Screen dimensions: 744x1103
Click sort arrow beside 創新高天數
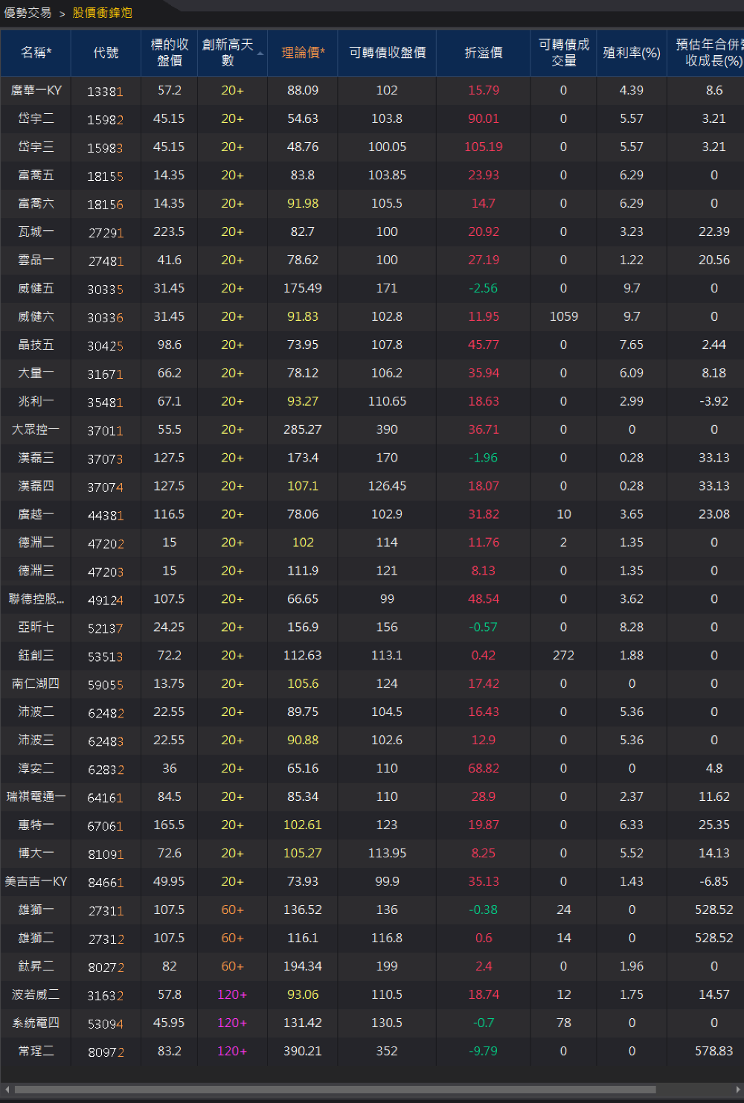(260, 54)
